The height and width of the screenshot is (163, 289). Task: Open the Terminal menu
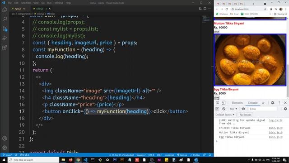pos(58,3)
